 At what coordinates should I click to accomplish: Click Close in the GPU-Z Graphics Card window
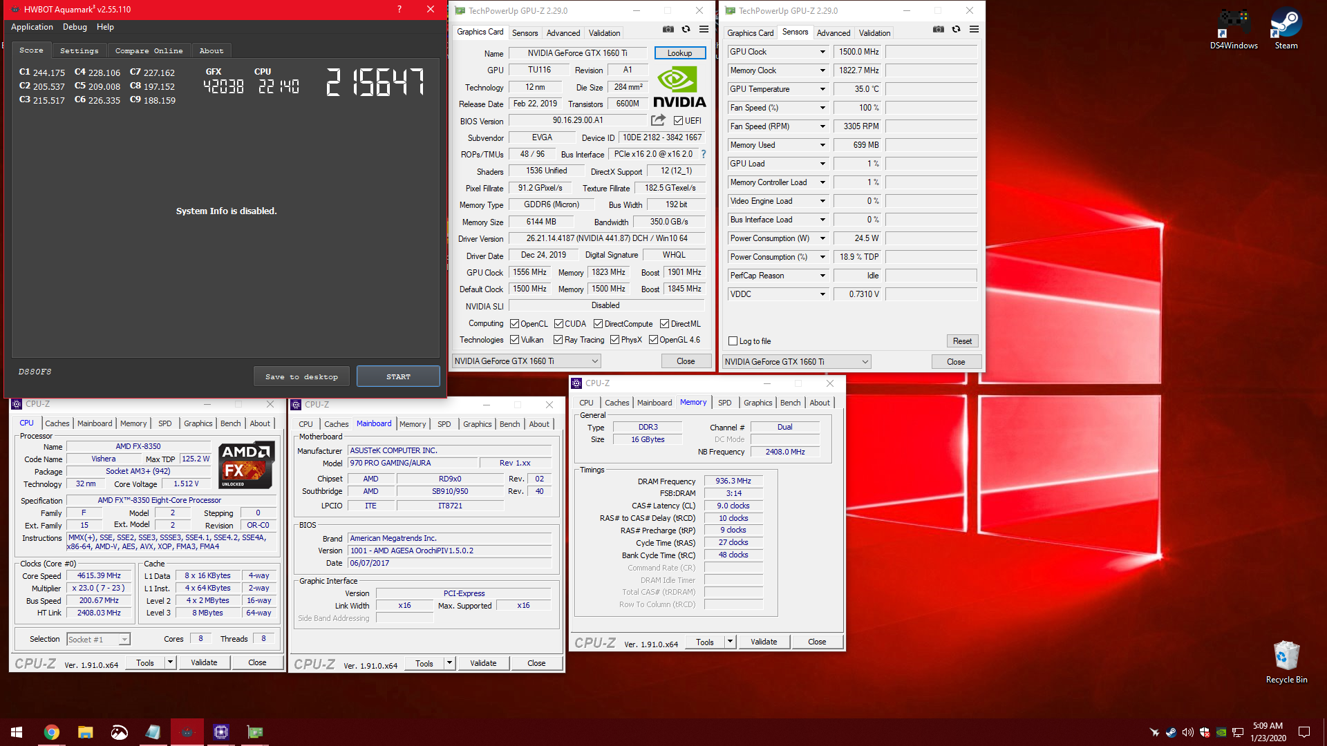pos(686,361)
